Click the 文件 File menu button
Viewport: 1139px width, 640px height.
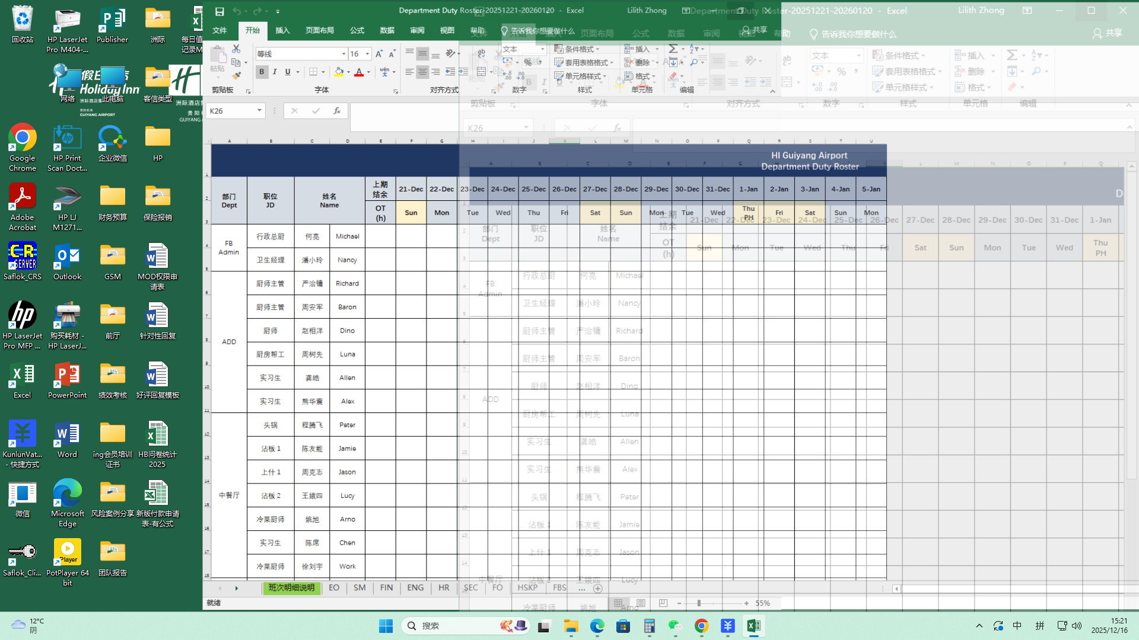219,30
